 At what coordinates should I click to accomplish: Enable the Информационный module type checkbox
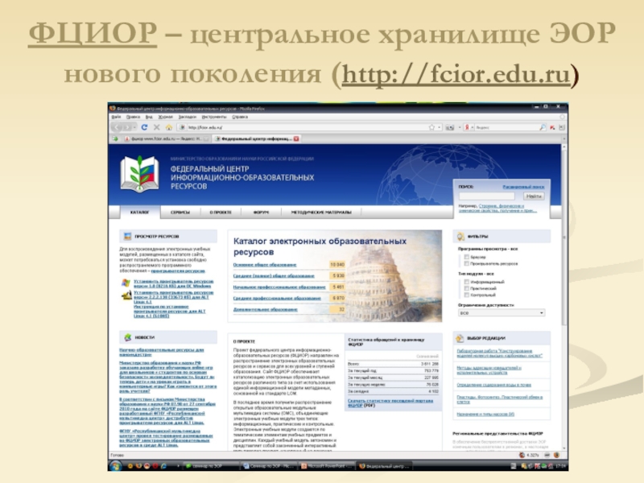click(x=467, y=282)
